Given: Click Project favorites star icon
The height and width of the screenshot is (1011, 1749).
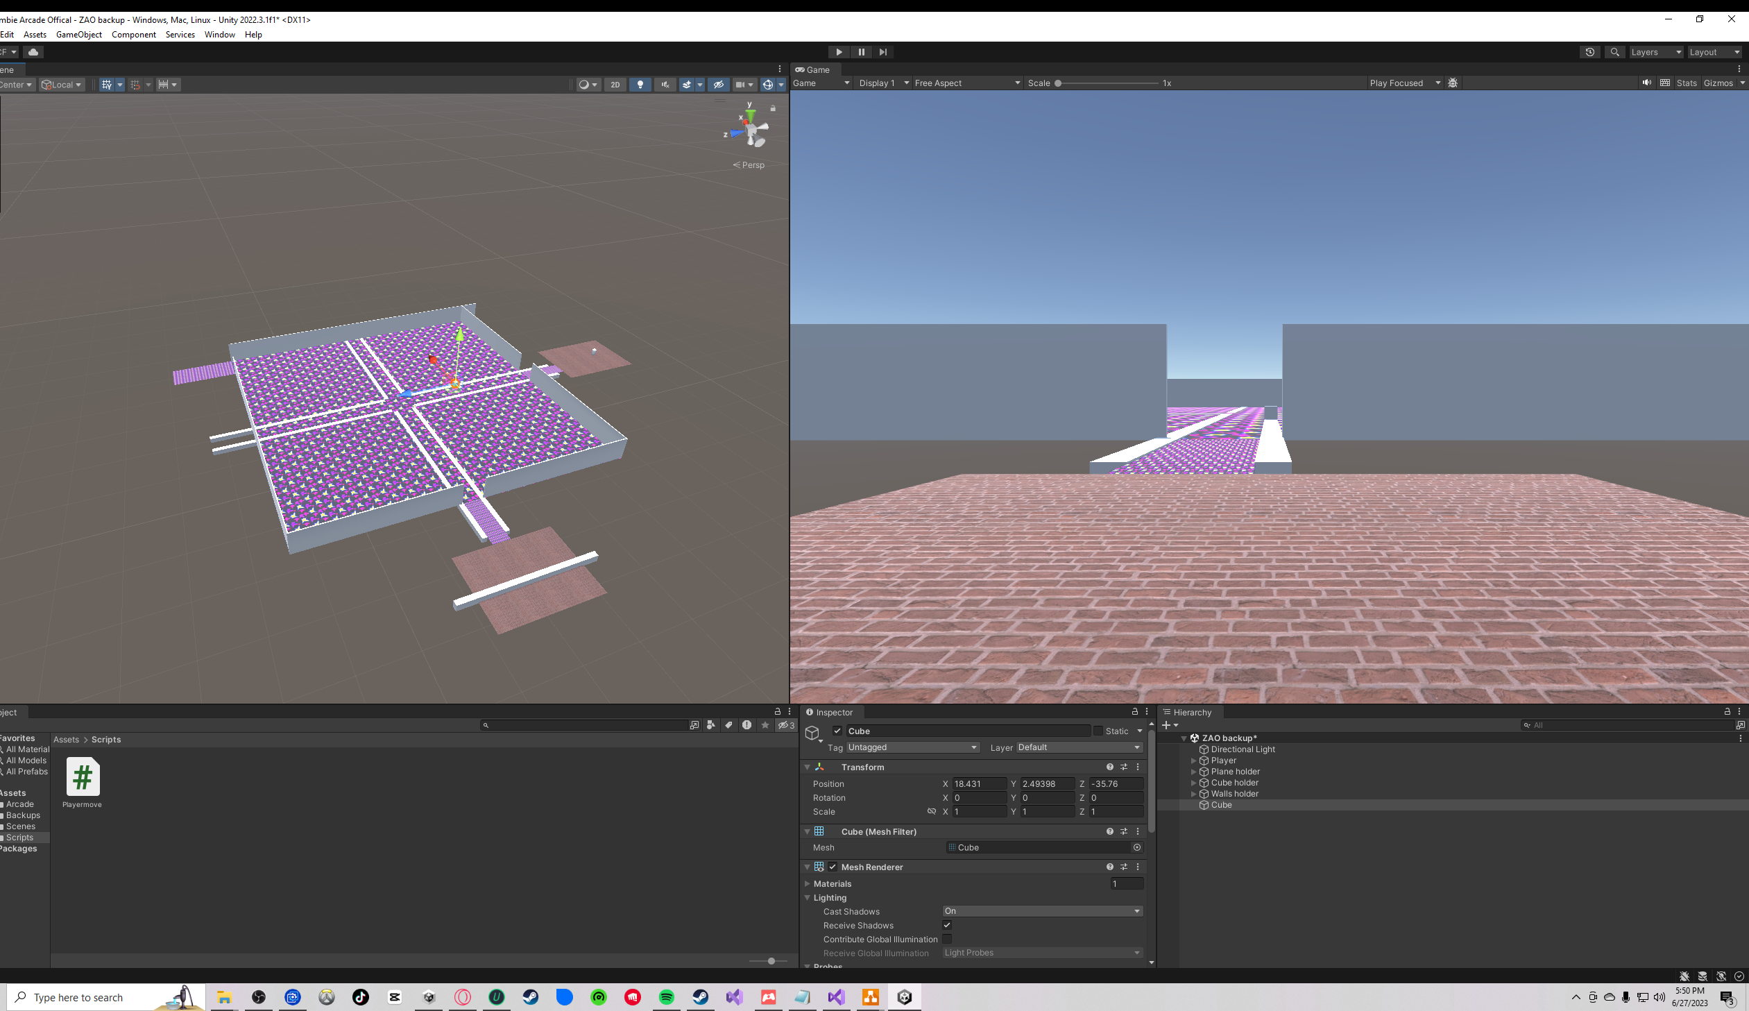Looking at the screenshot, I should click(765, 725).
